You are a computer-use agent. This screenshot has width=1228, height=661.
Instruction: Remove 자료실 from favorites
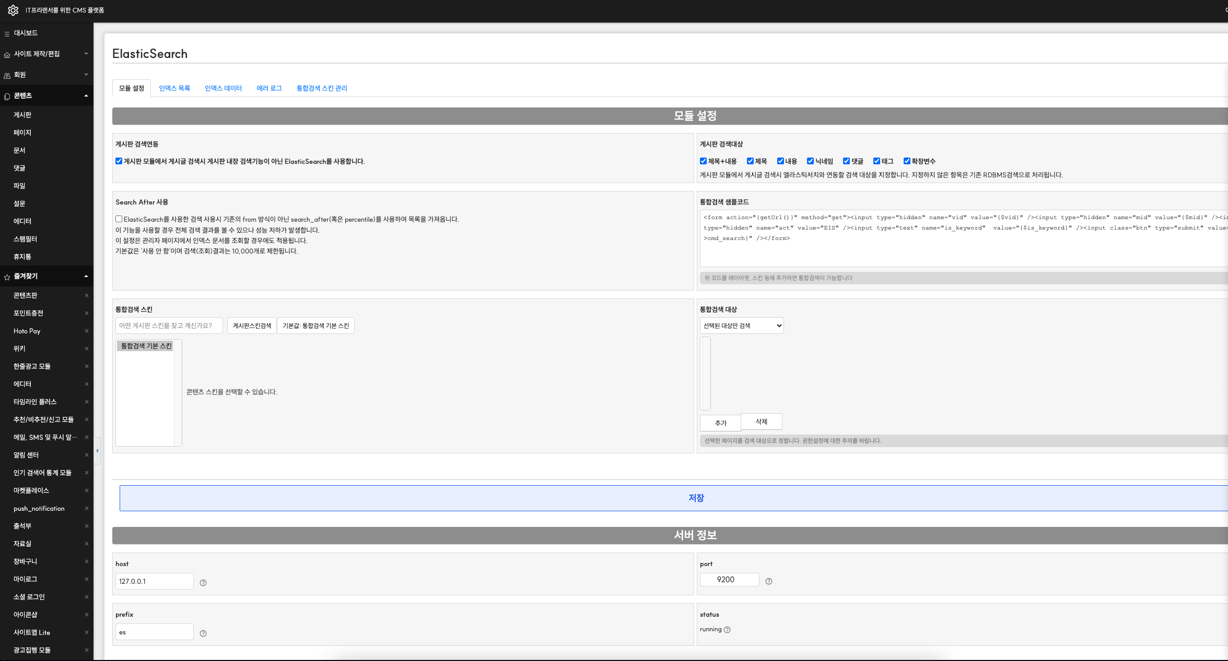point(87,544)
